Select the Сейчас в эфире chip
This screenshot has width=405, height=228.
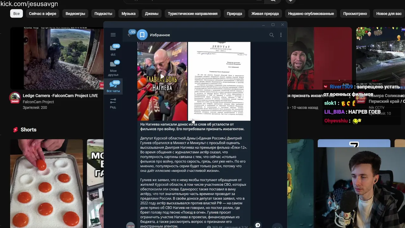click(43, 14)
